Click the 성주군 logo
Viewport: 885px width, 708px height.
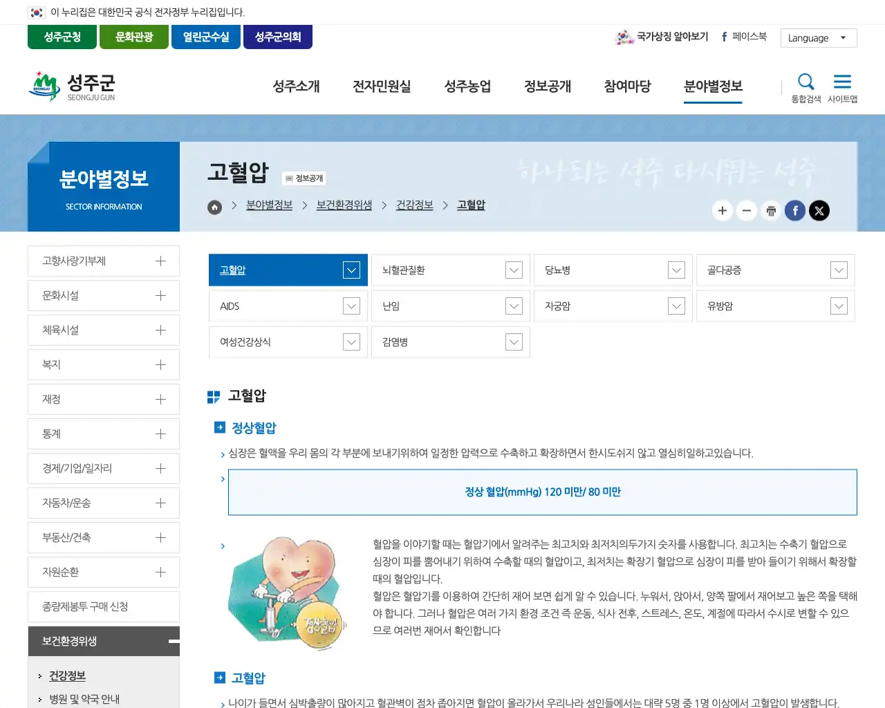[x=72, y=86]
